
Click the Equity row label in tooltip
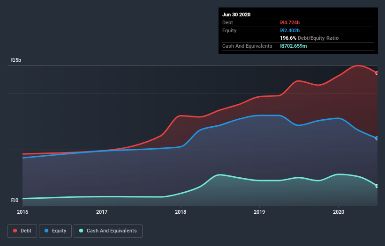tap(229, 30)
